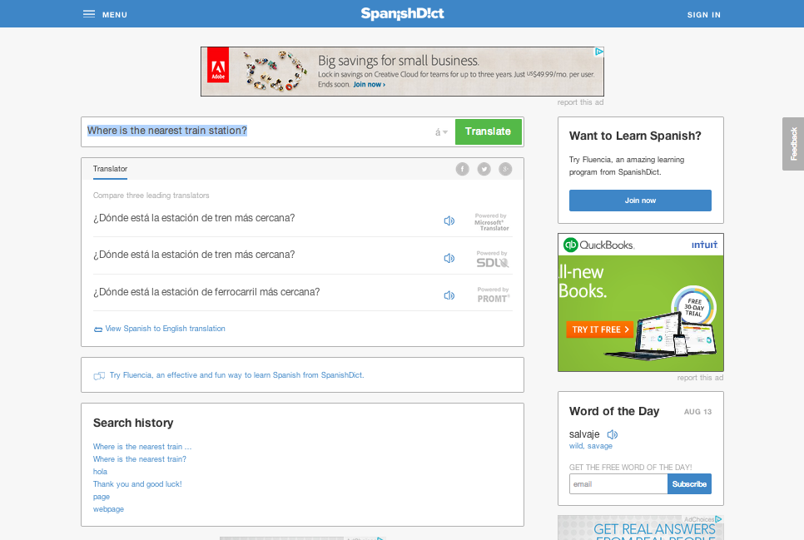
Task: Share on Facebook icon
Action: (463, 169)
